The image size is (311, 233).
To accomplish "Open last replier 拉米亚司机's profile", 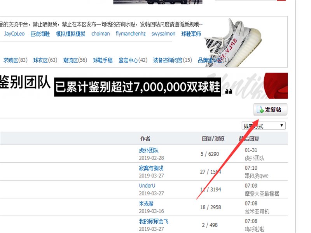I will 257,212.
